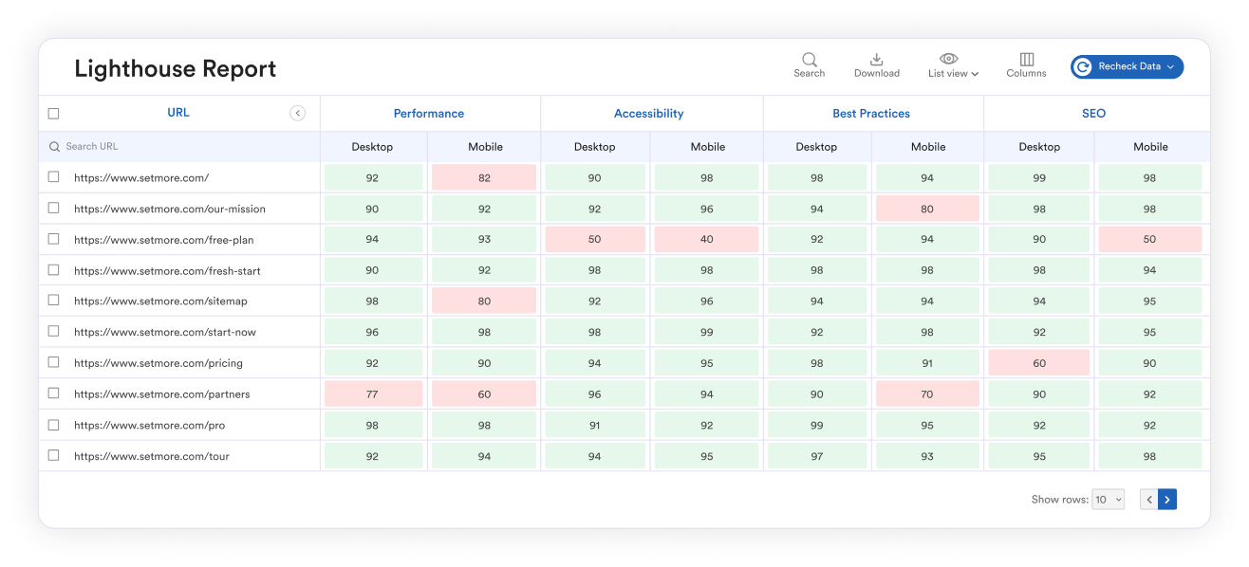Click the previous page arrow icon
1249x567 pixels.
point(1148,499)
